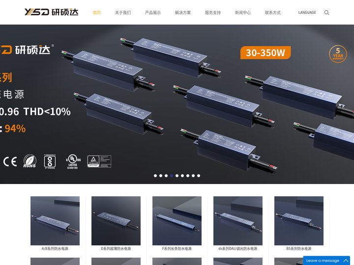This screenshot has width=354, height=265.
Task: Follow the ds系列DALI调光防水电源 text link
Action: point(238,248)
